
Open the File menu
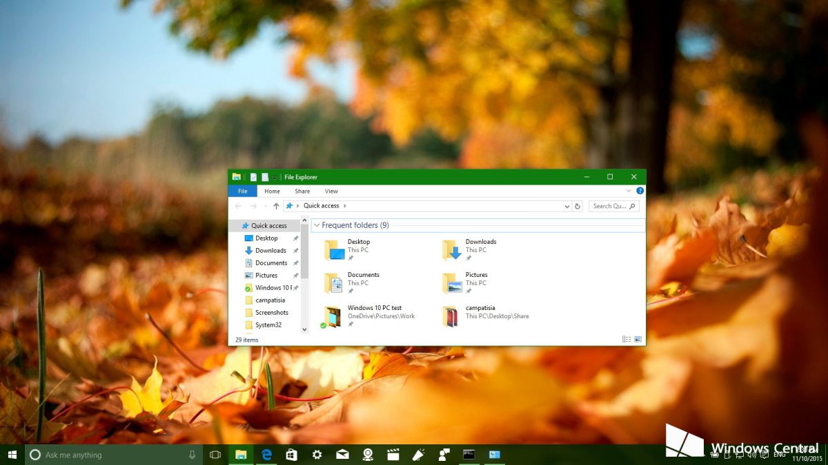(x=242, y=191)
